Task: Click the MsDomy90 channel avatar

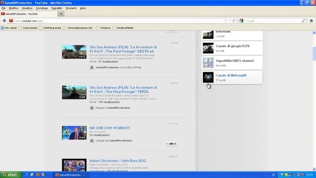Action: pos(208,77)
